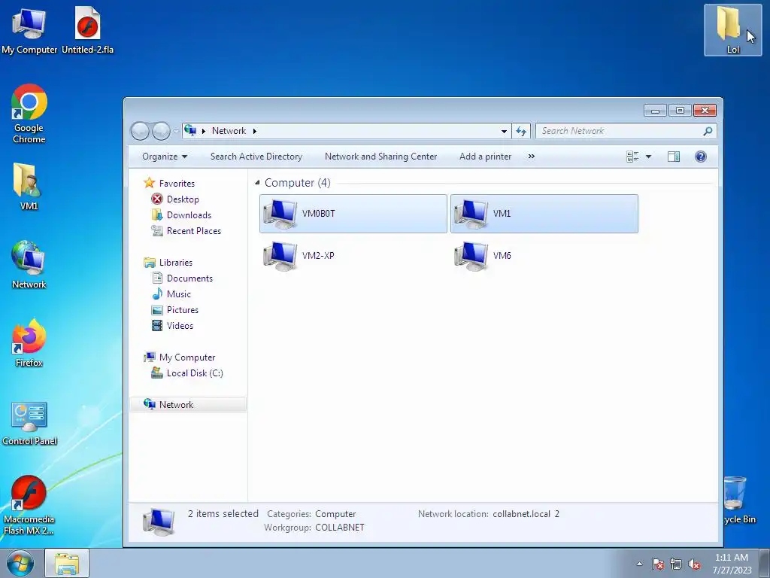770x578 pixels.
Task: Select the Control Panel desktop icon
Action: click(x=29, y=424)
